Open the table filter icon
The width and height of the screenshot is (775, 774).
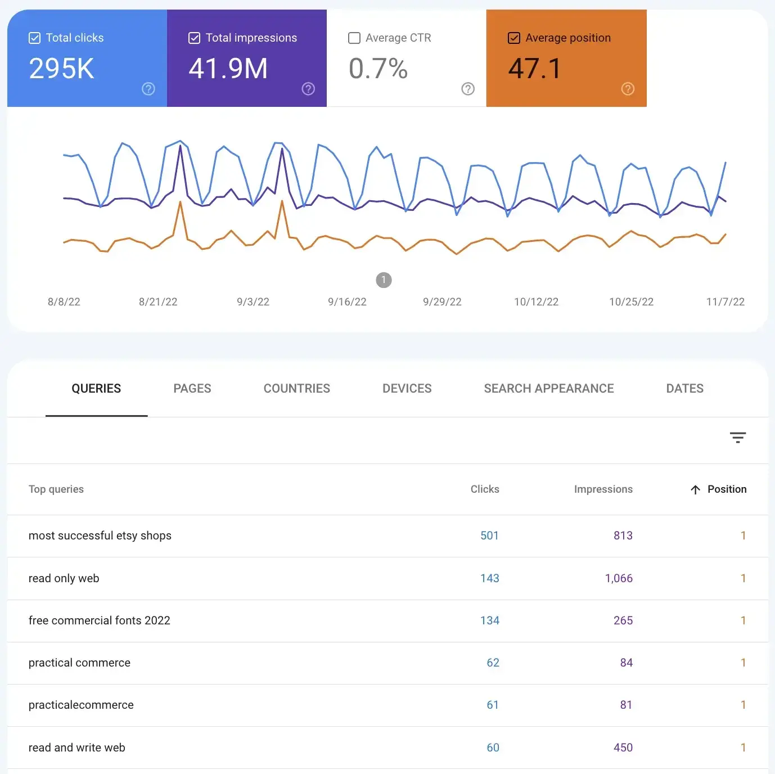737,437
